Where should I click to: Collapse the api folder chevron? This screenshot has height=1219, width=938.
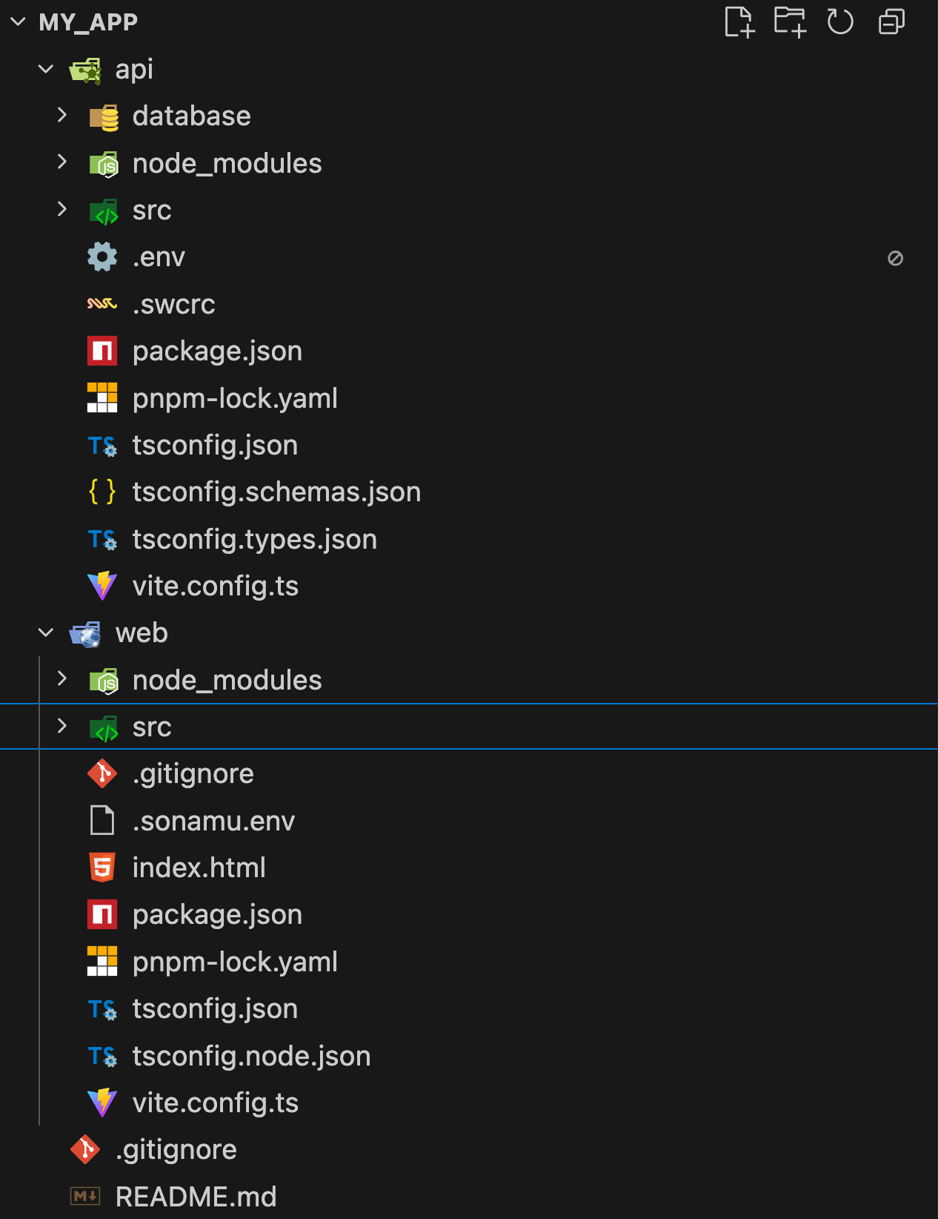coord(46,69)
